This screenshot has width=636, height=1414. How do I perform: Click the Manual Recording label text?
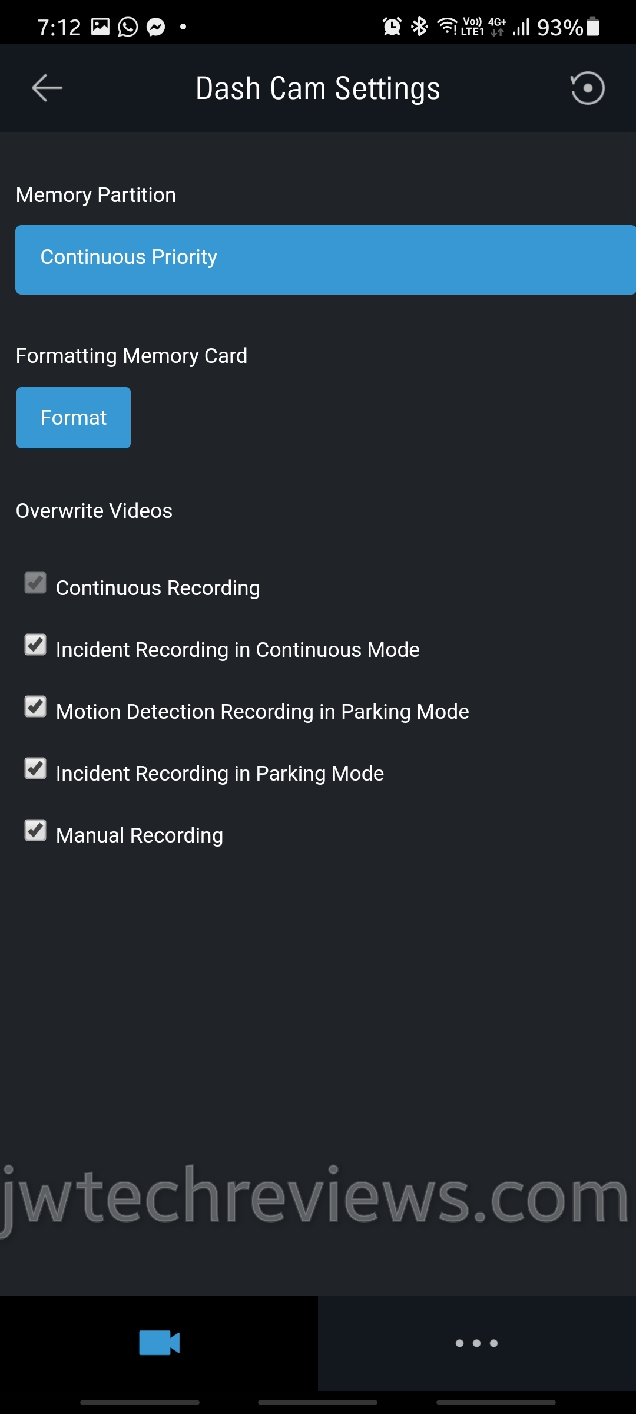pyautogui.click(x=140, y=835)
